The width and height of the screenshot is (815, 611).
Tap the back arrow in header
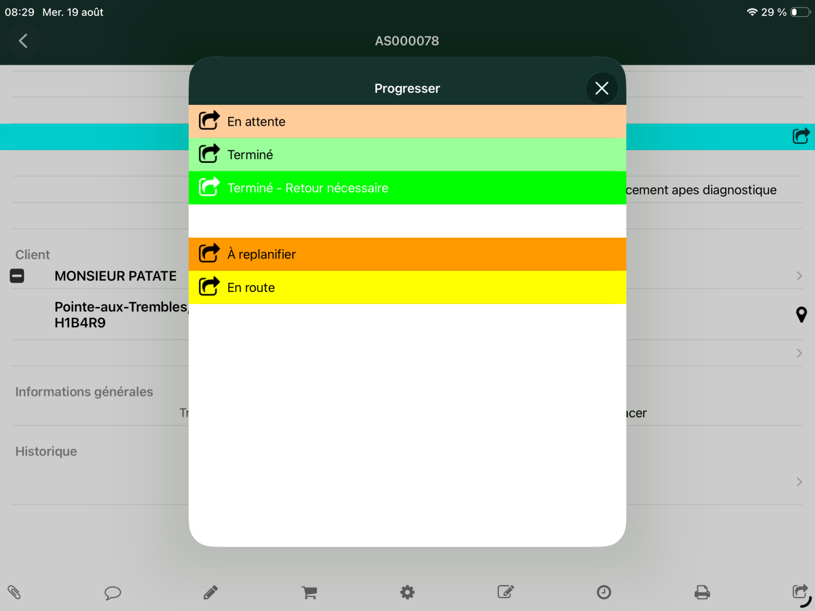(x=23, y=41)
